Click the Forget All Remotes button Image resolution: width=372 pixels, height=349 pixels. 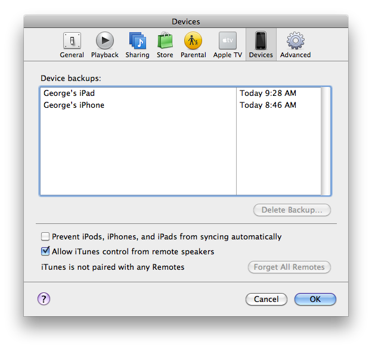289,267
